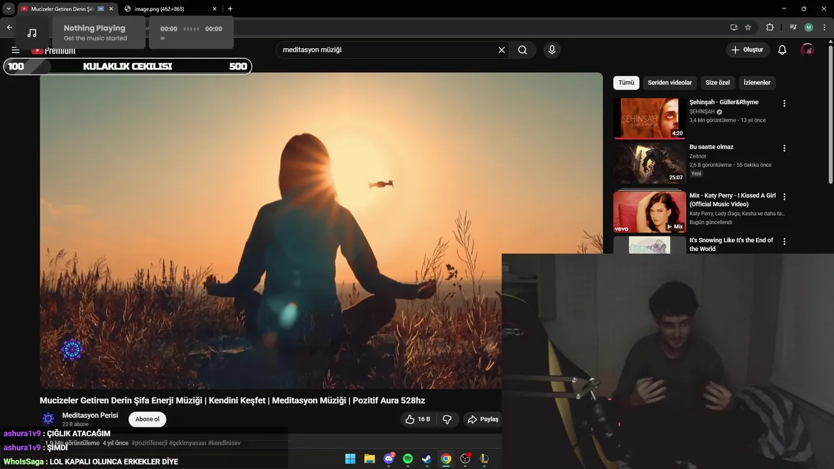
Task: Open the YouTube hamburger guide menu
Action: [16, 50]
